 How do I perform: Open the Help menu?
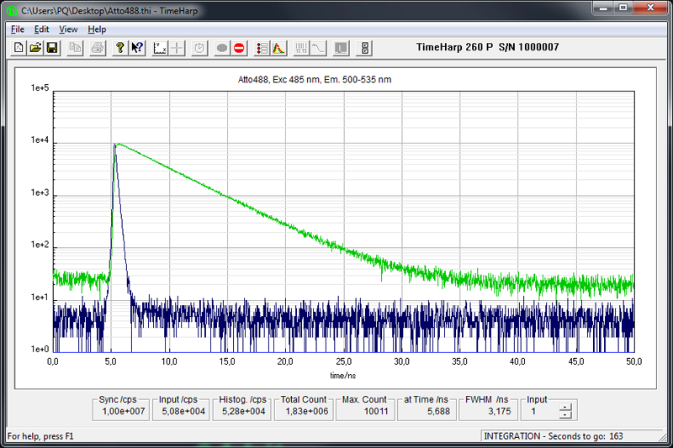(97, 29)
